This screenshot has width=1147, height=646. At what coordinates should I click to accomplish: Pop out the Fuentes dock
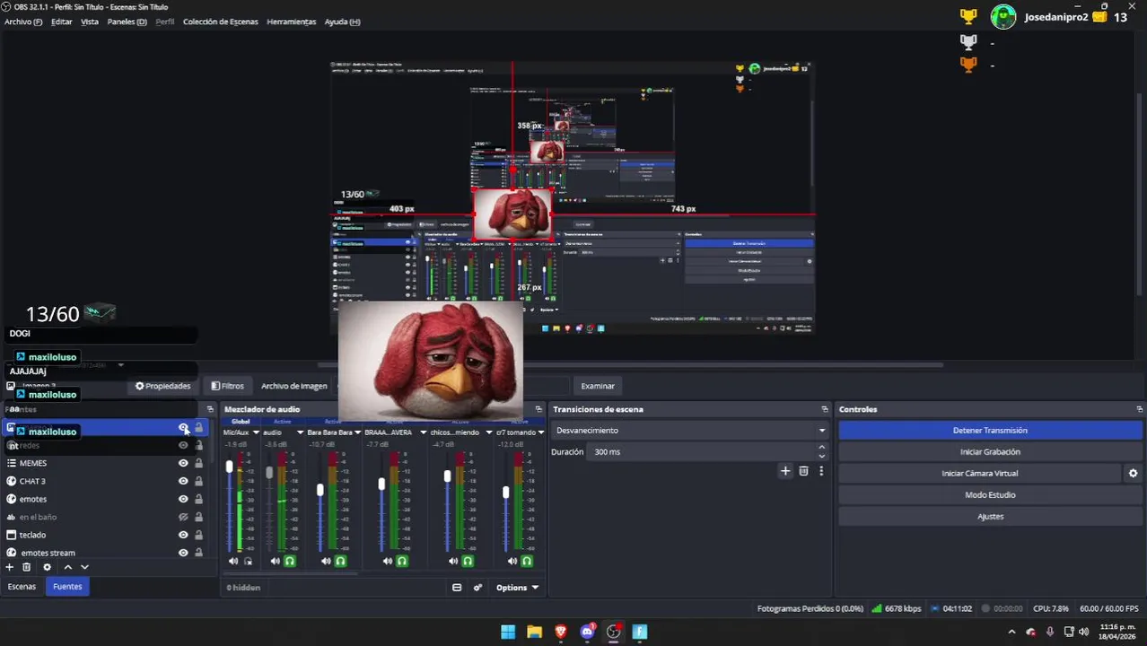[210, 409]
